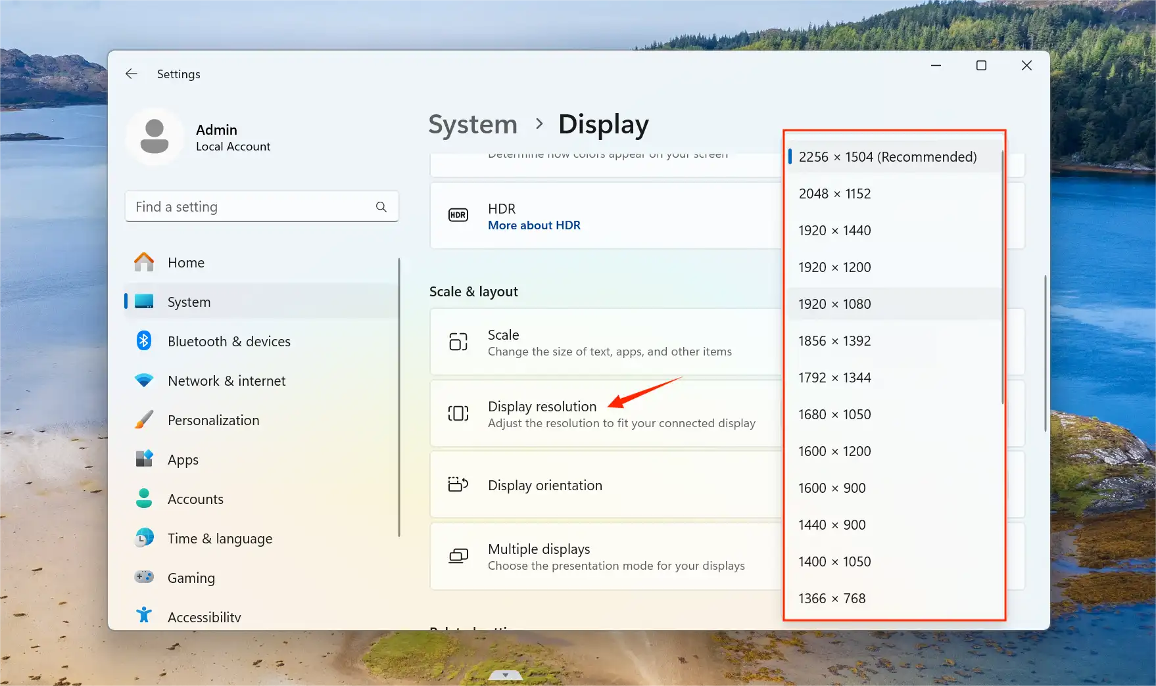Viewport: 1156px width, 686px height.
Task: Click the Display resolution icon
Action: pos(458,413)
